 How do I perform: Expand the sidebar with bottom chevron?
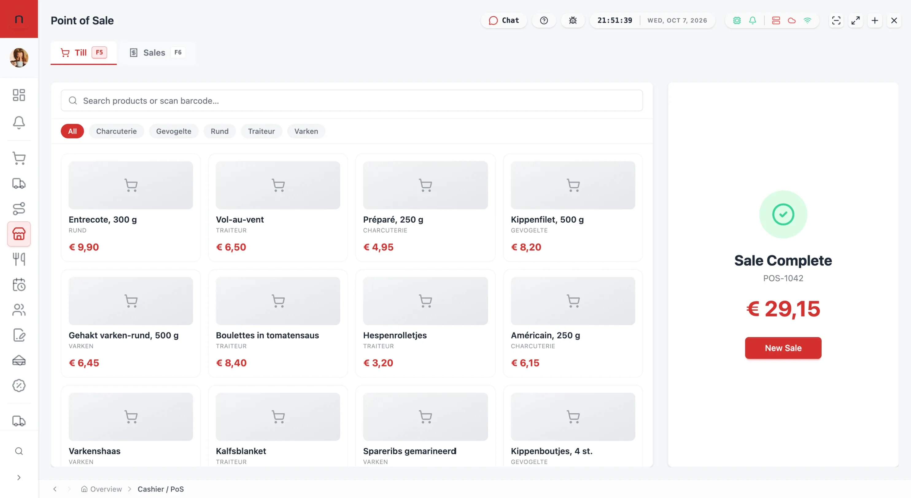tap(19, 477)
